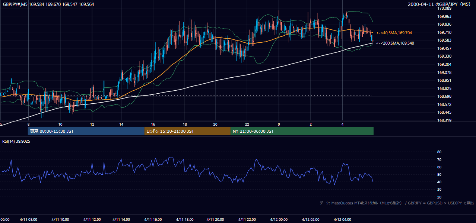Viewport: 476px width, 223px height.
Task: Click price axis value 169.457
Action: click(444, 48)
